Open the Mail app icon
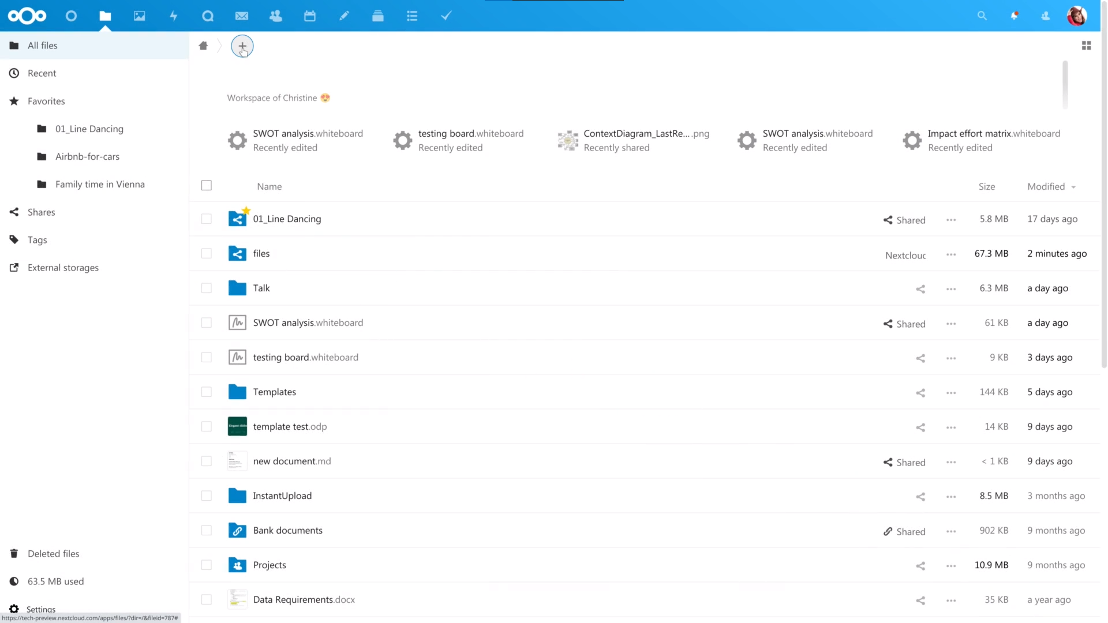The width and height of the screenshot is (1108, 623). 242,16
